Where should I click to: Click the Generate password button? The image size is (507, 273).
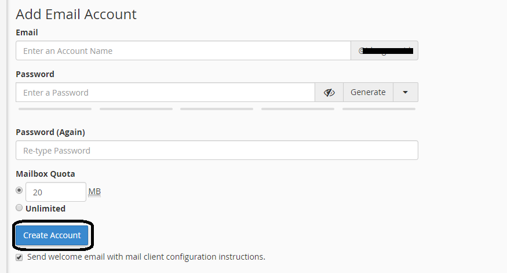click(368, 92)
